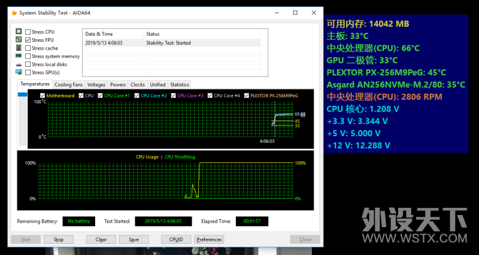
Task: Toggle the CPU Core #4 graph checkbox
Action: (x=210, y=96)
